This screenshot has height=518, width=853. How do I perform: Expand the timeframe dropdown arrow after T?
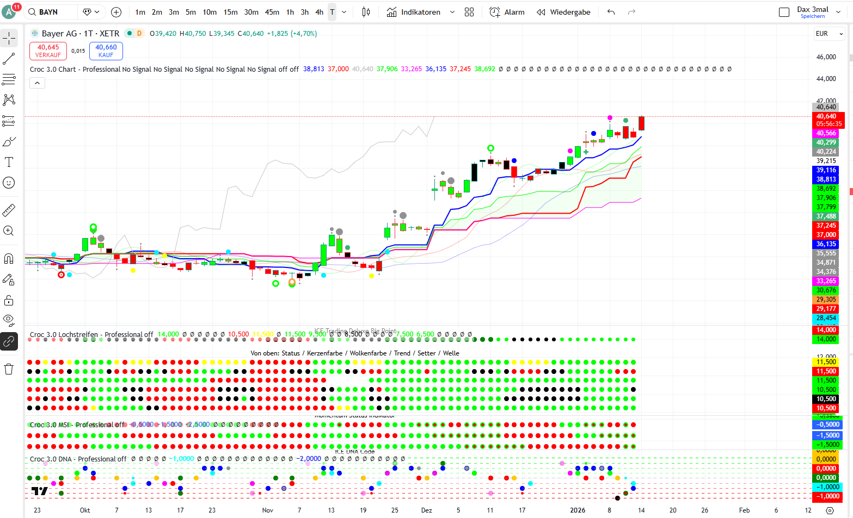coord(344,12)
